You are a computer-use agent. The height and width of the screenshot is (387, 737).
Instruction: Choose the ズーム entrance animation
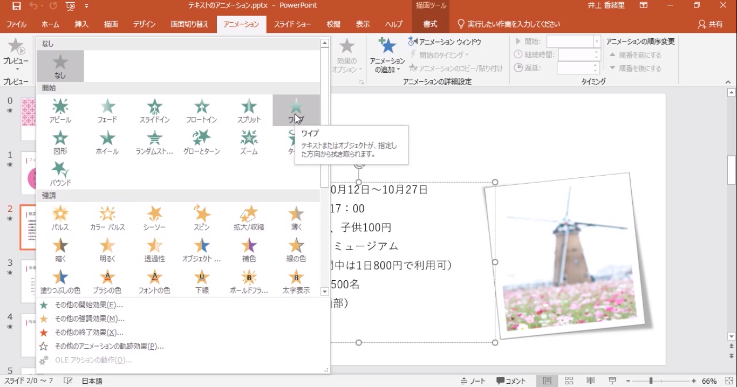click(x=249, y=142)
